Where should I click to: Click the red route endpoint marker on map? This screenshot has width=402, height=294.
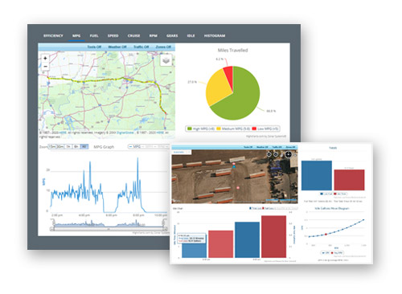166,113
